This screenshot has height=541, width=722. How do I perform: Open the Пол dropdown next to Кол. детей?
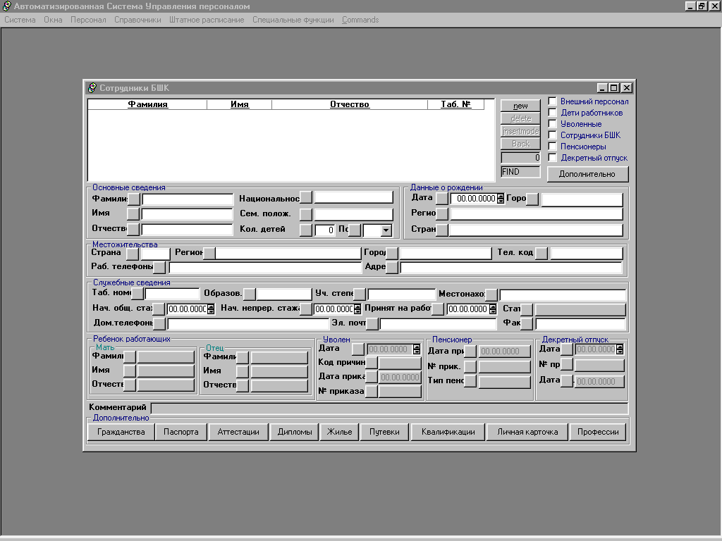385,230
